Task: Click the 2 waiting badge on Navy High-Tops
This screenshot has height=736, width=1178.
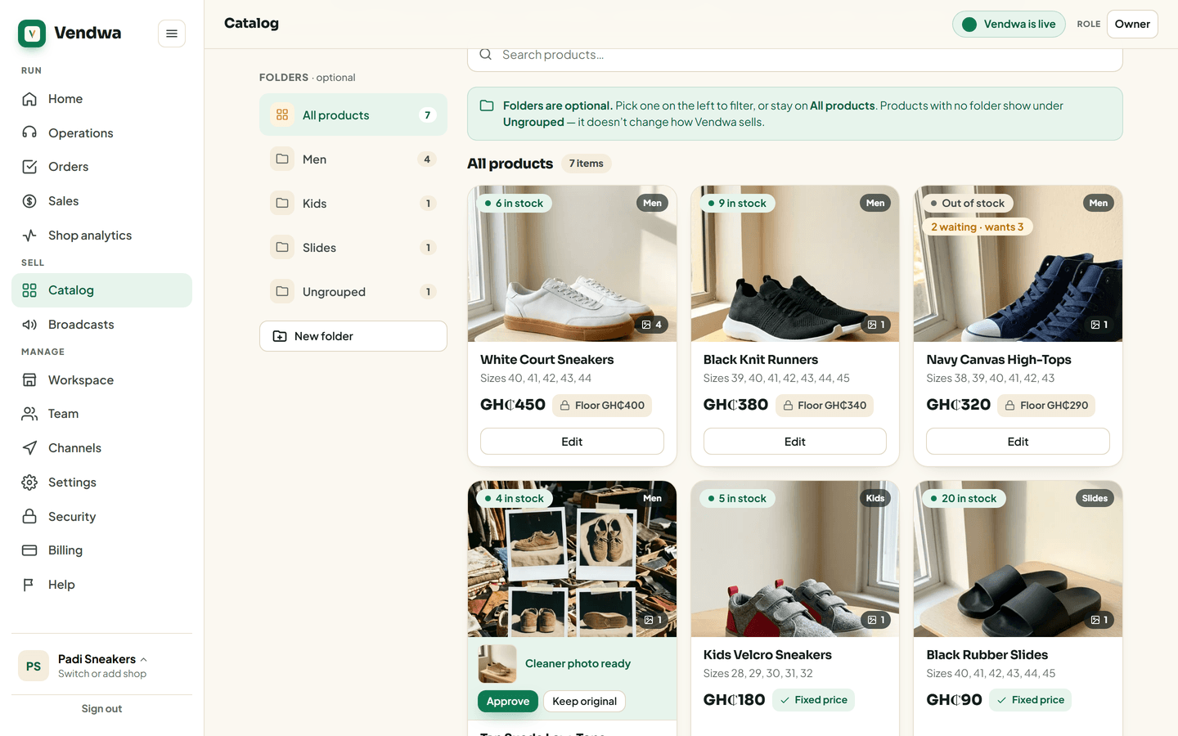Action: pos(977,227)
